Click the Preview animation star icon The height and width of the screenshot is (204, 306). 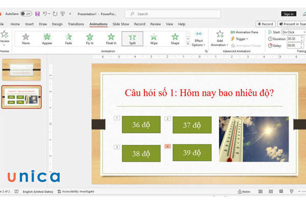coord(4,34)
